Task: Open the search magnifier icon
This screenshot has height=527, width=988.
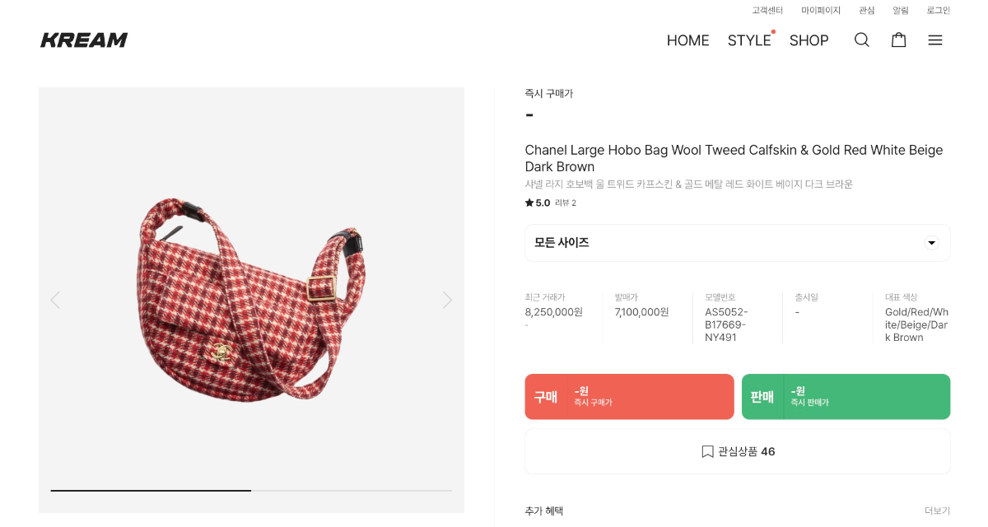Action: 861,40
